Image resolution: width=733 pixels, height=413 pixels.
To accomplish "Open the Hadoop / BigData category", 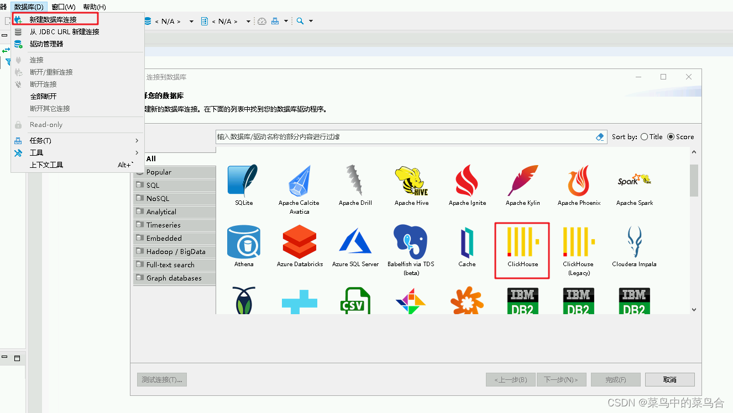I will (175, 252).
